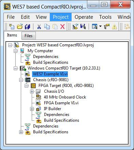Open a project with the folder icon
The width and height of the screenshot is (134, 150).
20,27
